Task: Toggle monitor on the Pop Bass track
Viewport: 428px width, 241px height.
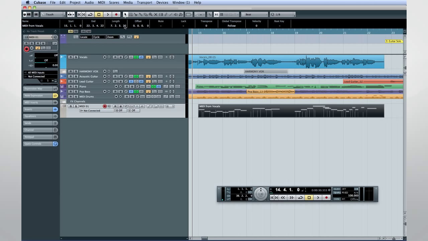Action: pyautogui.click(x=109, y=91)
